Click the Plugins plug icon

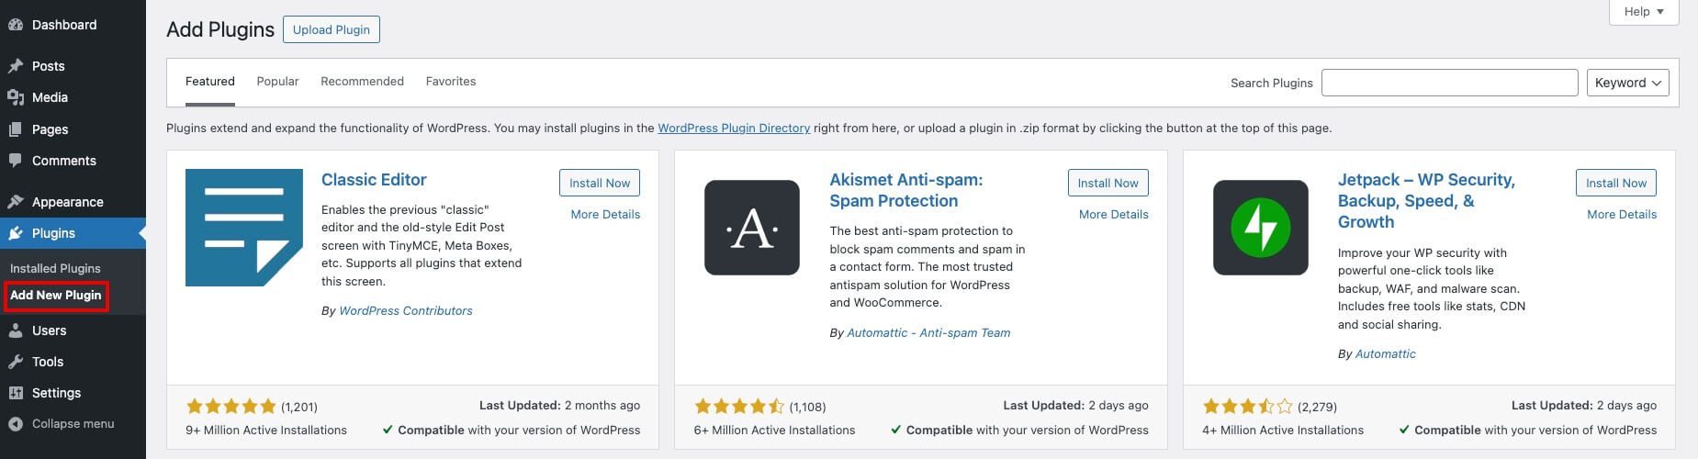[16, 233]
